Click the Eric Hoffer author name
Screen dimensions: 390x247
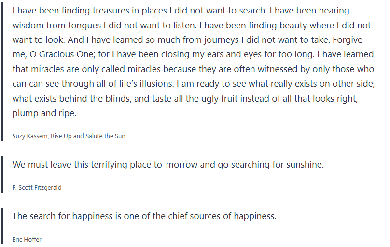click(28, 239)
